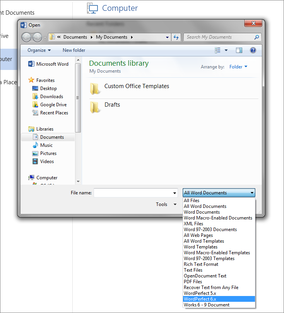This screenshot has height=313, width=284.
Task: Open the Tools dropdown
Action: (x=166, y=204)
